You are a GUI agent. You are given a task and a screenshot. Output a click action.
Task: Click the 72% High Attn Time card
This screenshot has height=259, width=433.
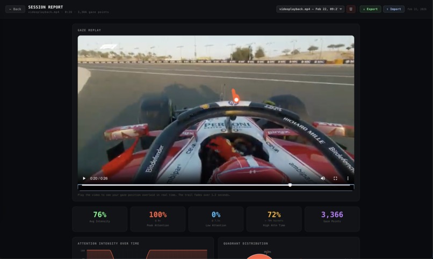(274, 219)
